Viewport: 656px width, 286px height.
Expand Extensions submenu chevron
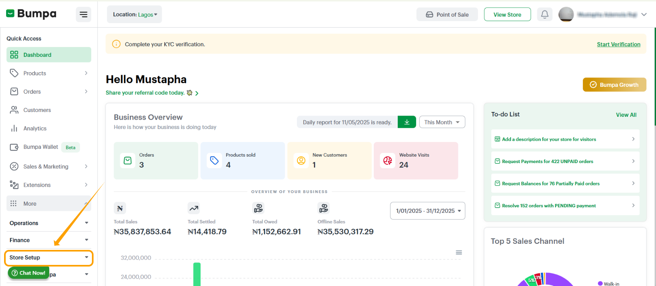coord(86,185)
